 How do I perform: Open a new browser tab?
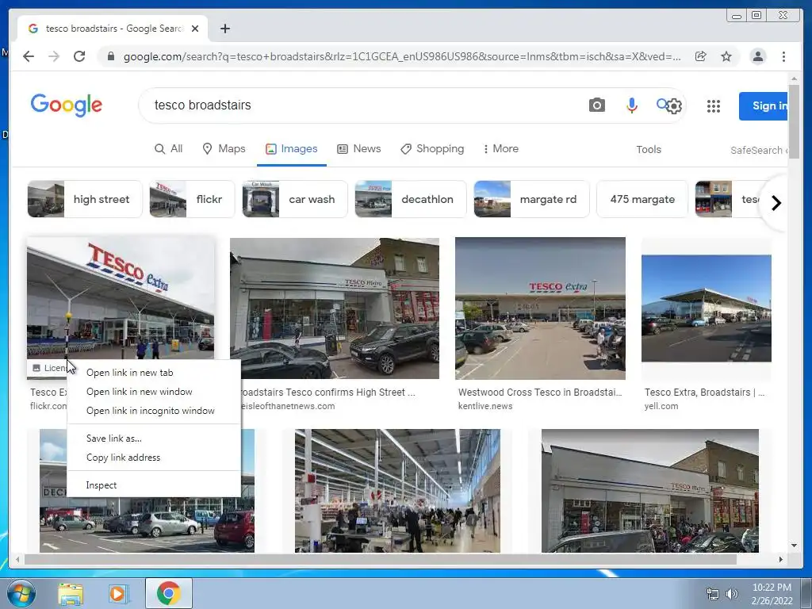224,29
